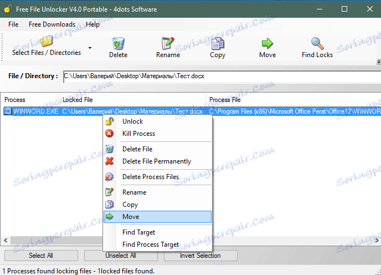Click horizontal scrollbar left arrow

coord(6,240)
